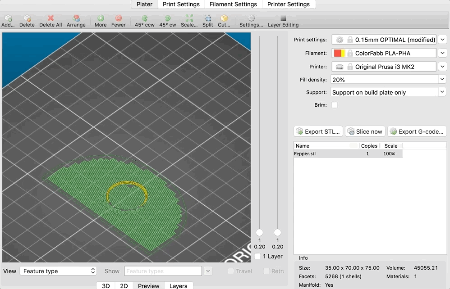Screen dimensions: 450x289
Task: Click the right layer slider handle
Action: coord(277,233)
